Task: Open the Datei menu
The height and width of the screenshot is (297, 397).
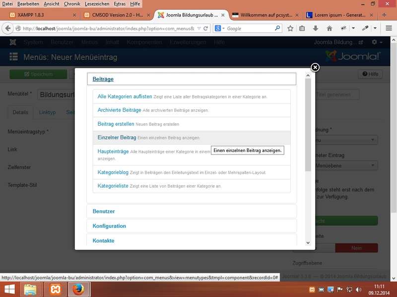Action: click(x=7, y=4)
